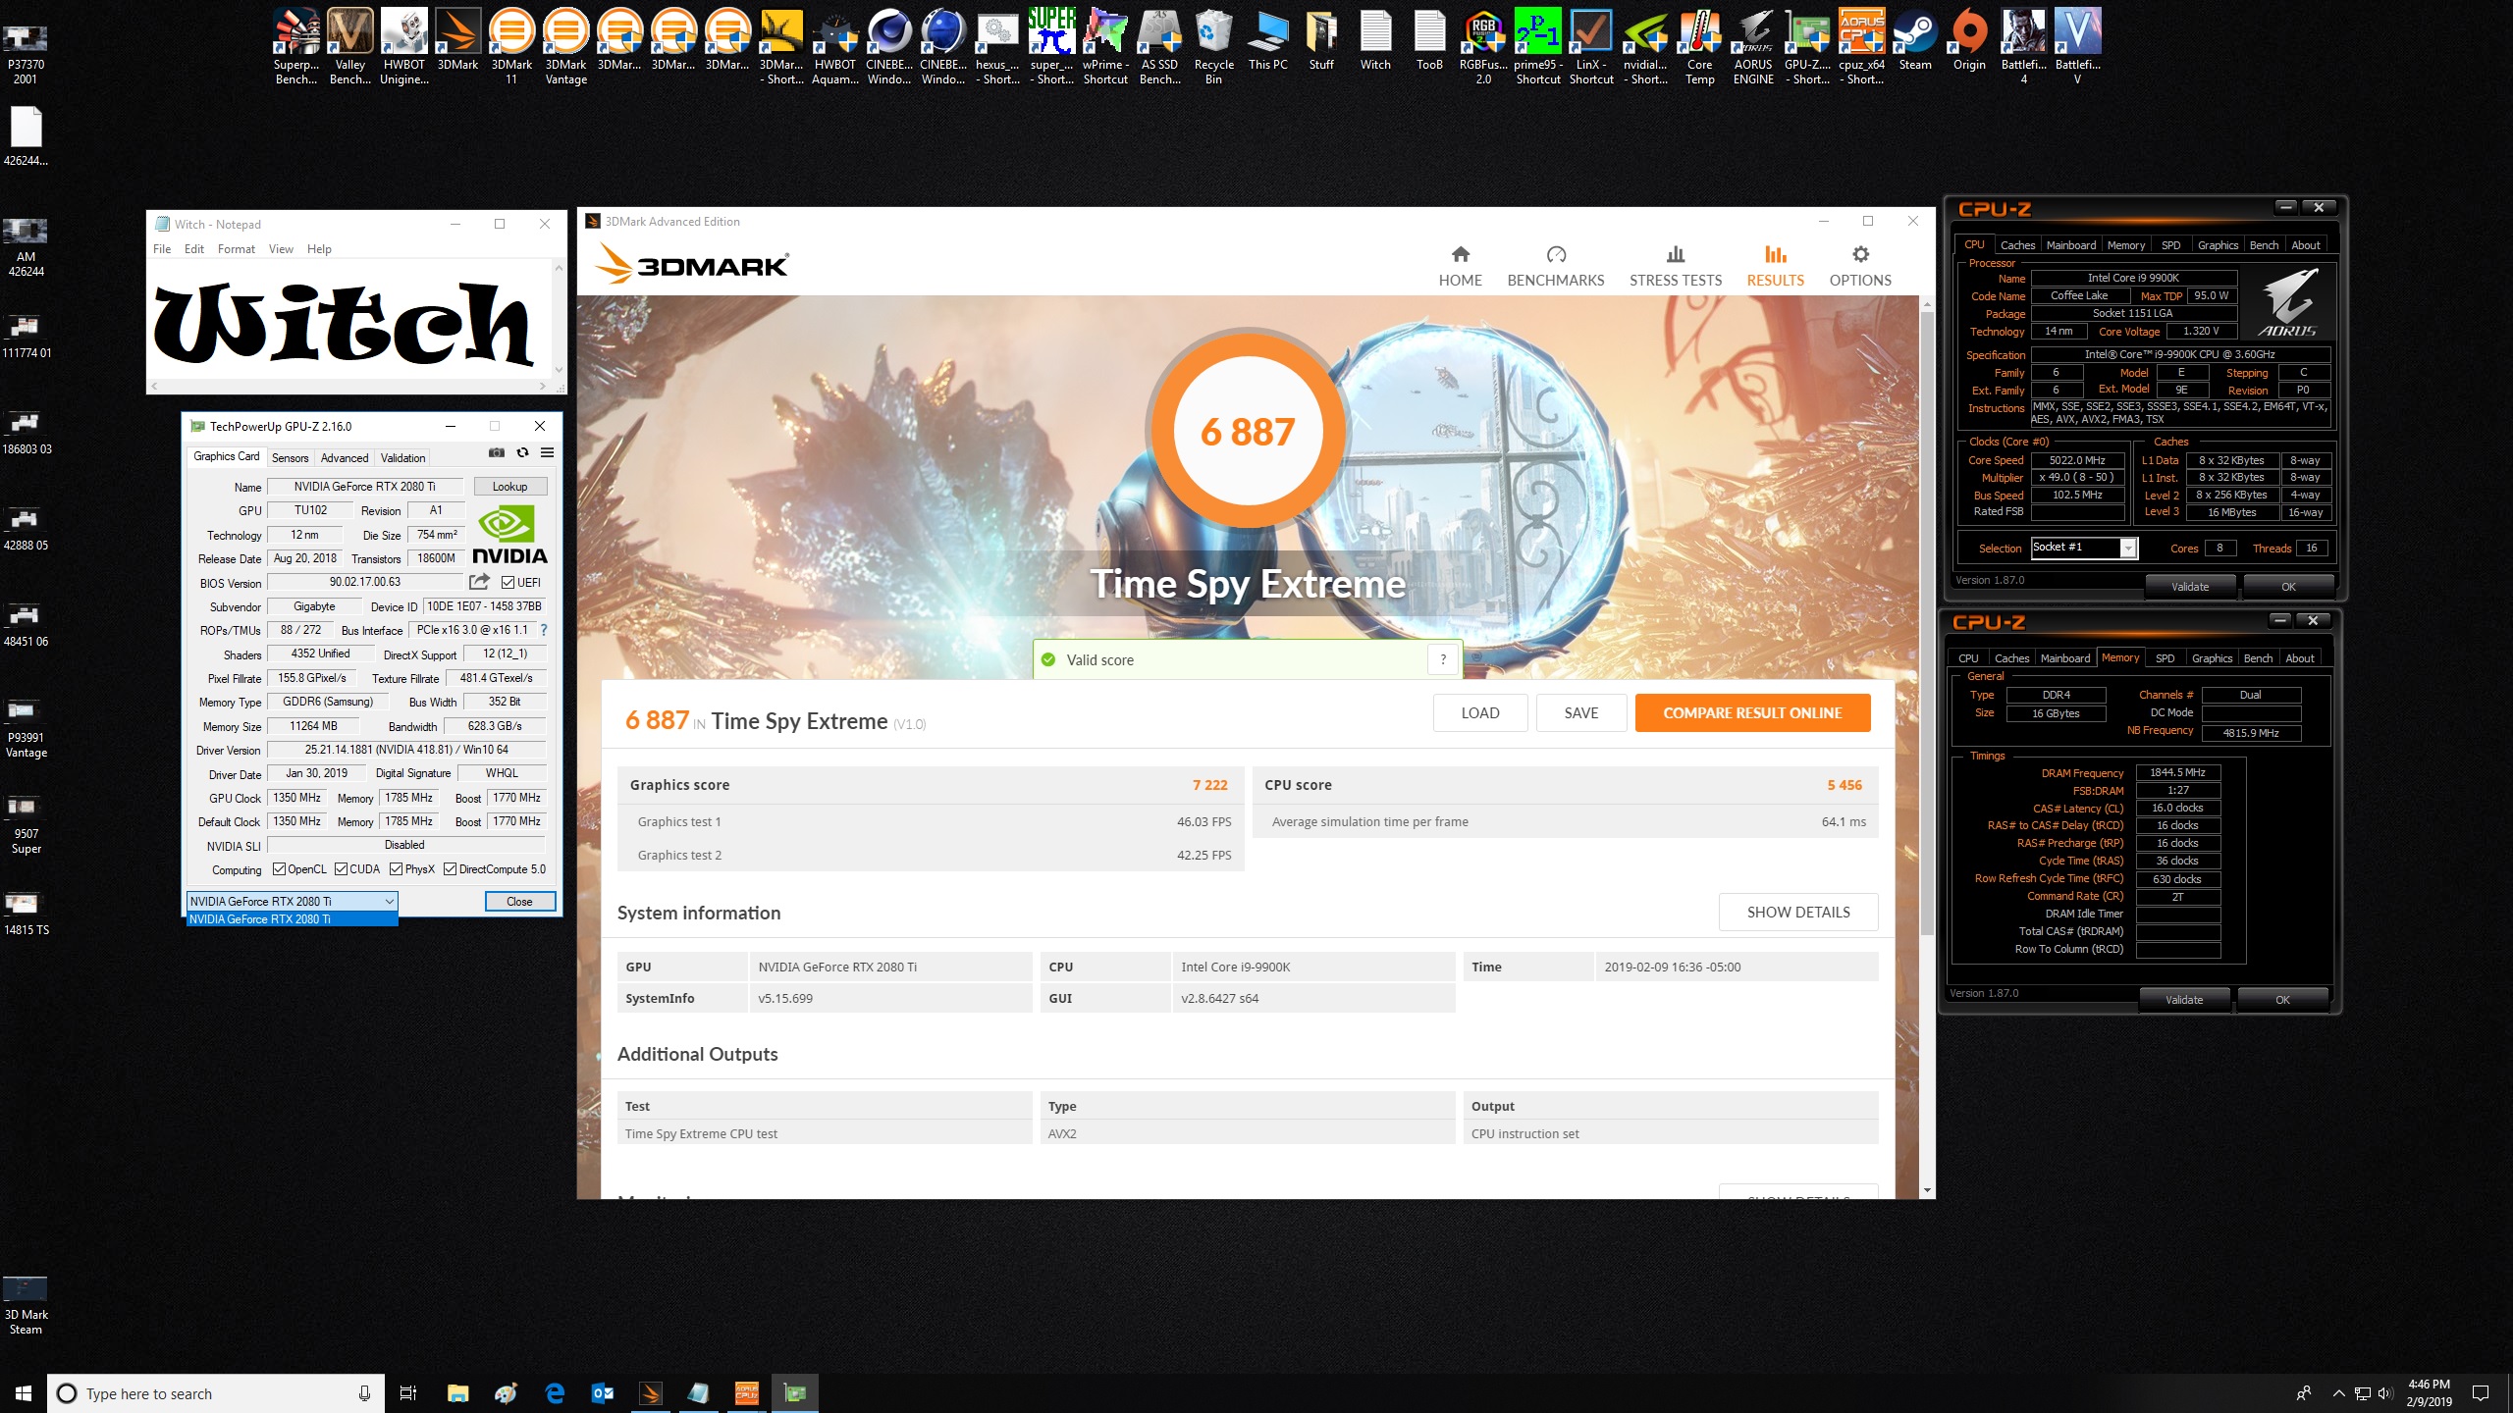Screen dimensions: 2513x1413
Task: Click the taskbar clock and date
Action: coord(2429,1392)
